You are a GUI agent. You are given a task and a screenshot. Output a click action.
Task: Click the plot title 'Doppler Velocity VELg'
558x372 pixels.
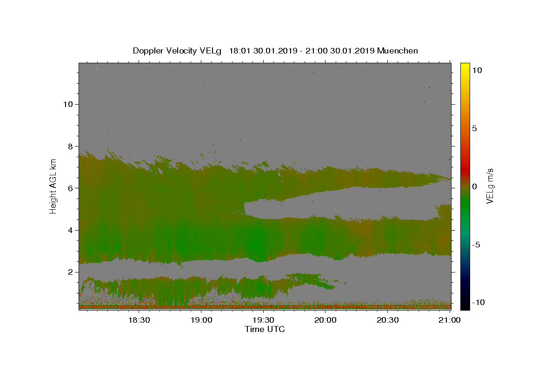click(178, 51)
